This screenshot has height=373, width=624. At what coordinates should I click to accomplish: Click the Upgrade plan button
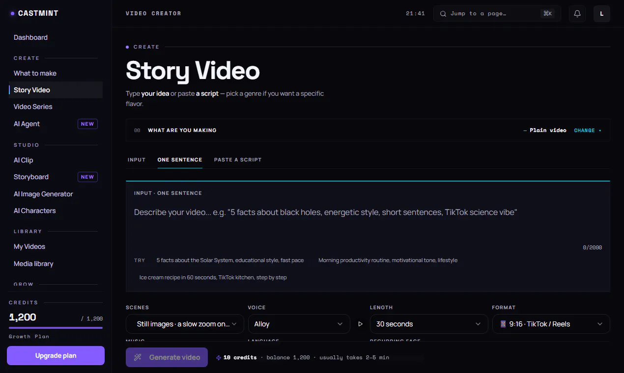(x=56, y=355)
